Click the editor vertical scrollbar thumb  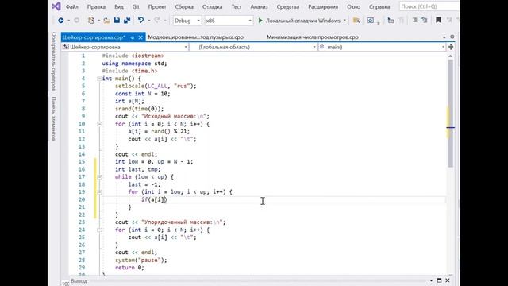click(x=450, y=114)
